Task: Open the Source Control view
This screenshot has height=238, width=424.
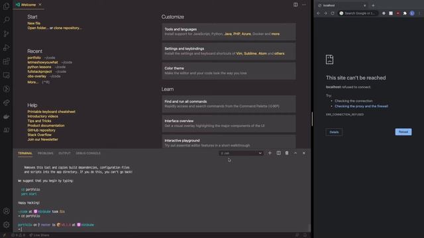Action: [x=6, y=34]
